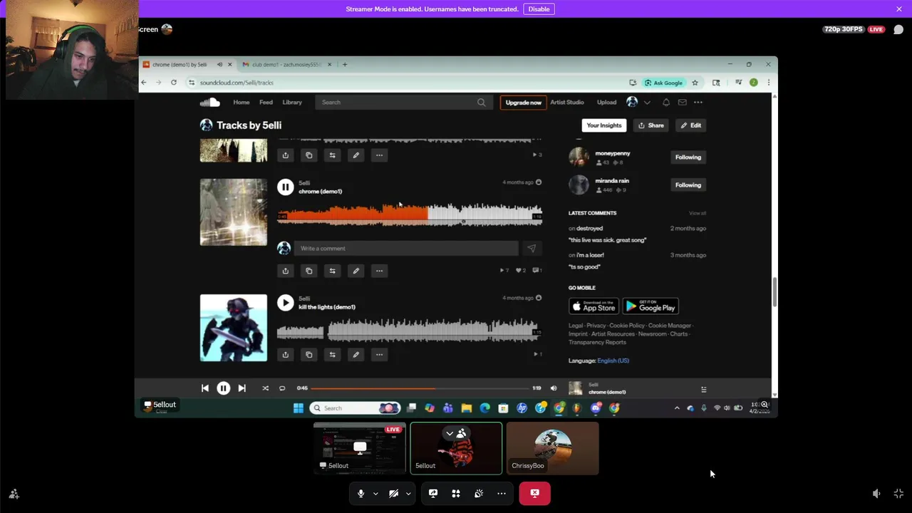
Task: Play the kill the lights (demo1) track
Action: click(286, 303)
